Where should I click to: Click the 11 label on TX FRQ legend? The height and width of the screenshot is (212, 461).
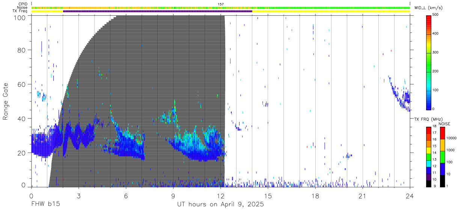click(434, 173)
